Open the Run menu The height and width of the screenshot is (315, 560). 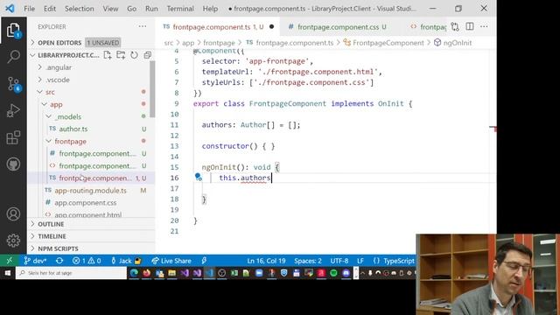[x=151, y=9]
